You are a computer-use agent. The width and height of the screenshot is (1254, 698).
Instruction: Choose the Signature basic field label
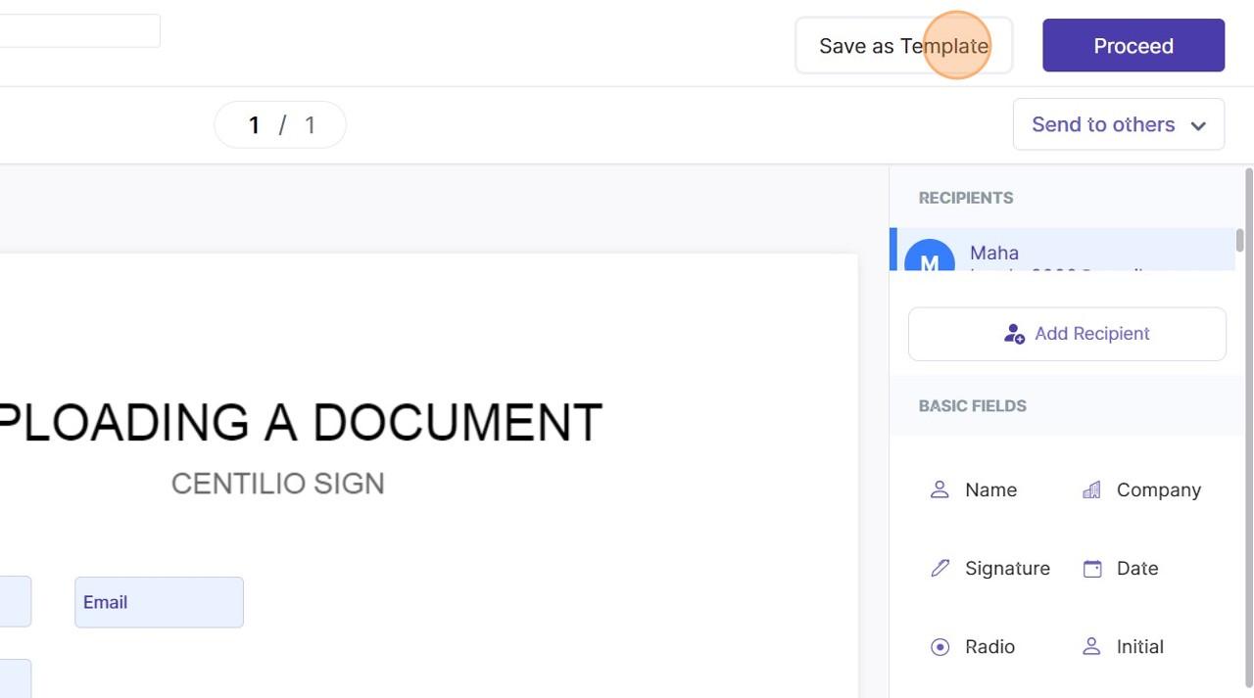click(x=1007, y=568)
